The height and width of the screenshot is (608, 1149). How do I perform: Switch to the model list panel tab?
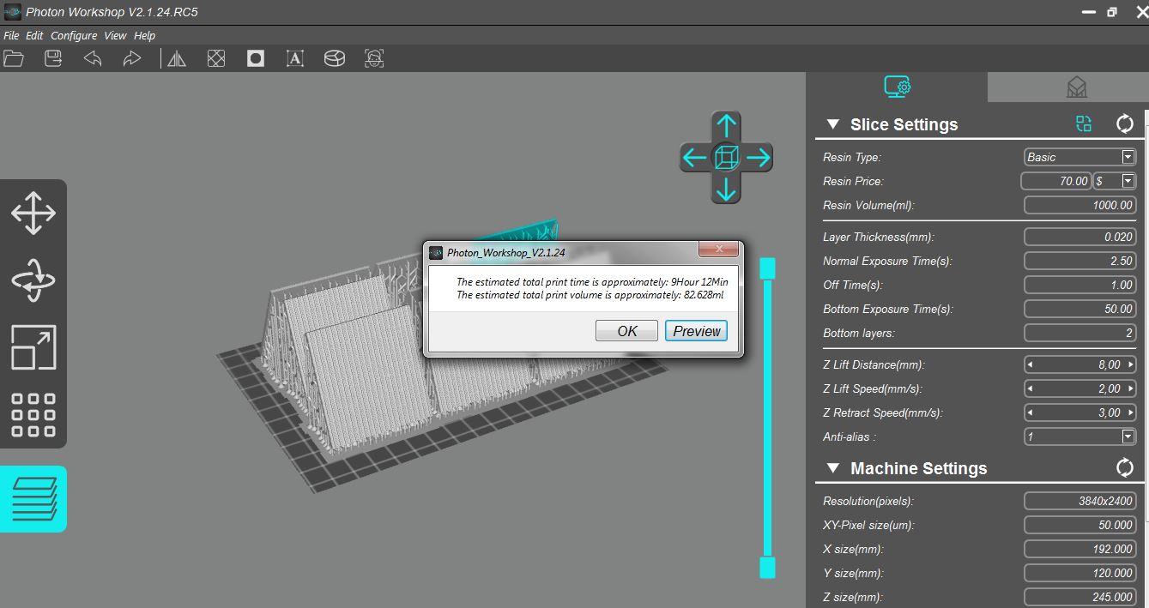1076,87
